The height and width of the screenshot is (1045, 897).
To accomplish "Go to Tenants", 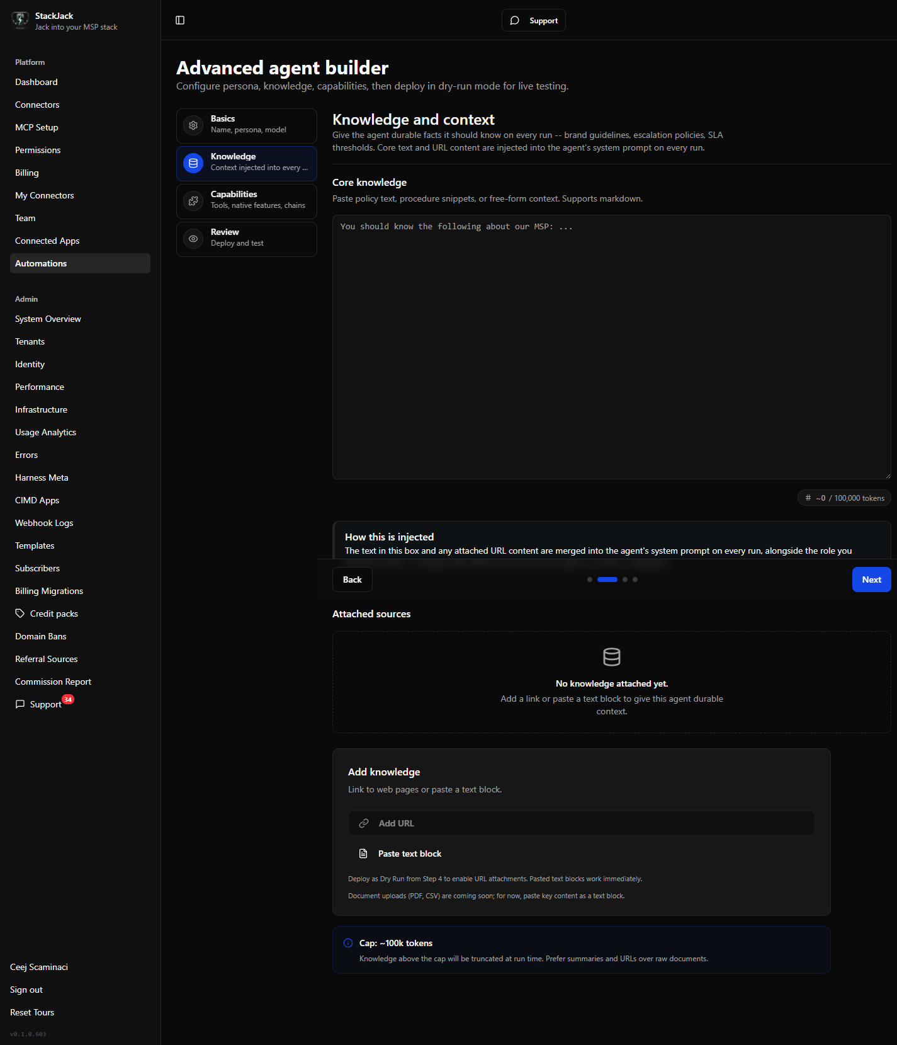I will pyautogui.click(x=80, y=341).
